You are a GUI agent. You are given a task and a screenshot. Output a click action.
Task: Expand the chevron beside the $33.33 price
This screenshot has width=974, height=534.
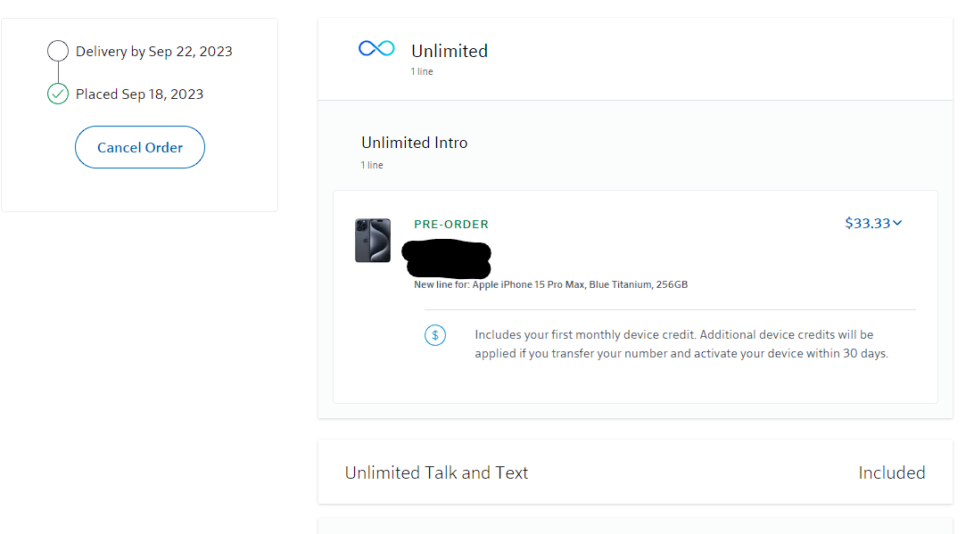(x=897, y=223)
